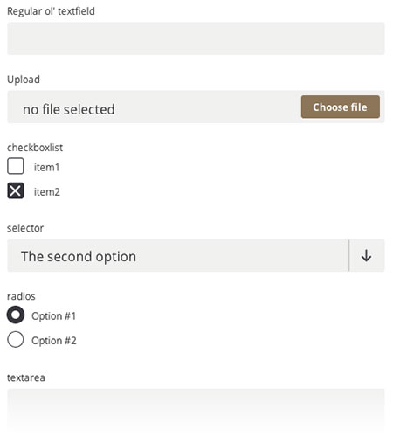This screenshot has height=443, width=393.
Task: Click the no file selected upload field
Action: click(196, 107)
